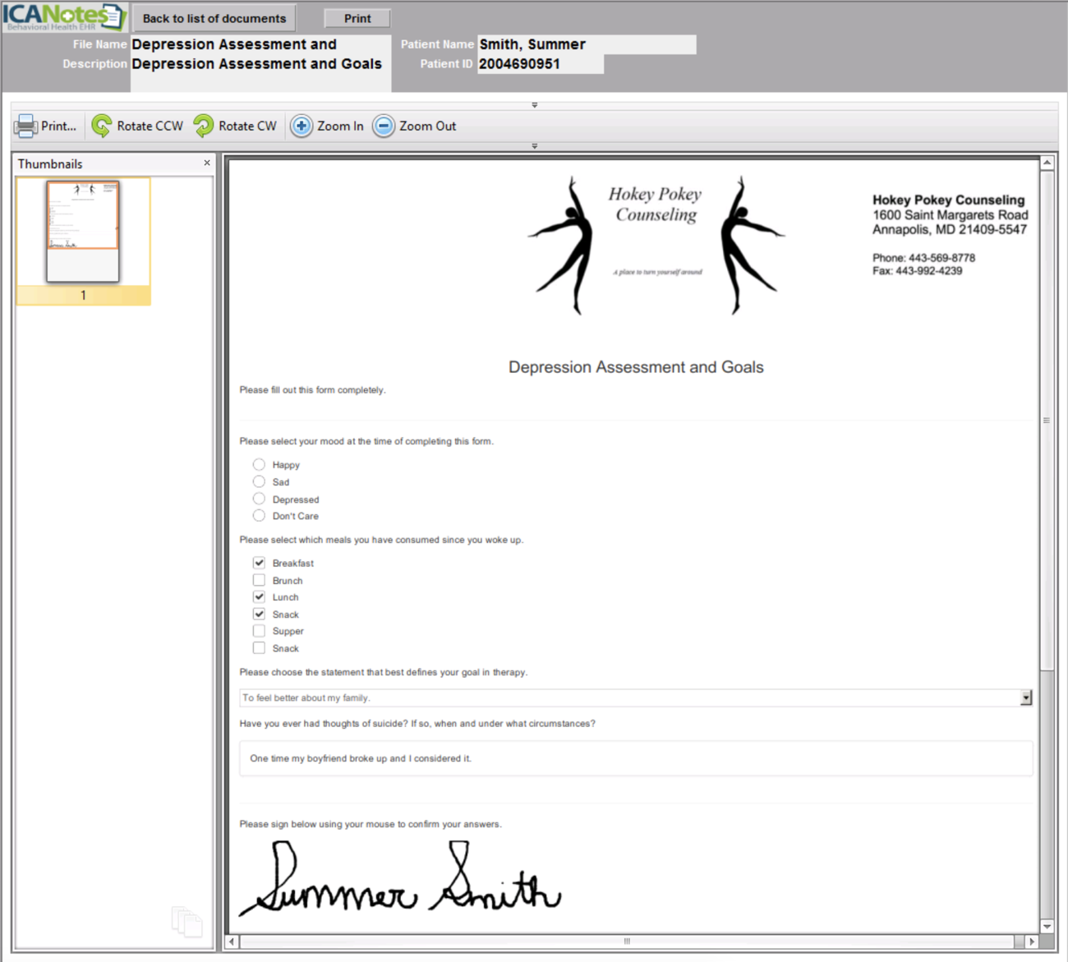Click Back to list of documents
Viewport: 1068px width, 962px height.
214,17
